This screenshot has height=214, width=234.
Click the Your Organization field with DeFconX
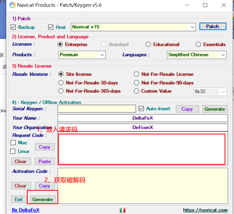pyautogui.click(x=143, y=127)
